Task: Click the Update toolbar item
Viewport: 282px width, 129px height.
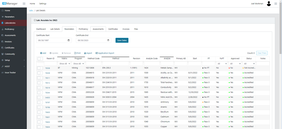Action: coord(54,53)
